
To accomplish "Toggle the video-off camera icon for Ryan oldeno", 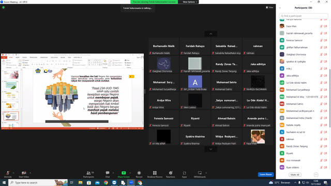I will [x=325, y=167].
